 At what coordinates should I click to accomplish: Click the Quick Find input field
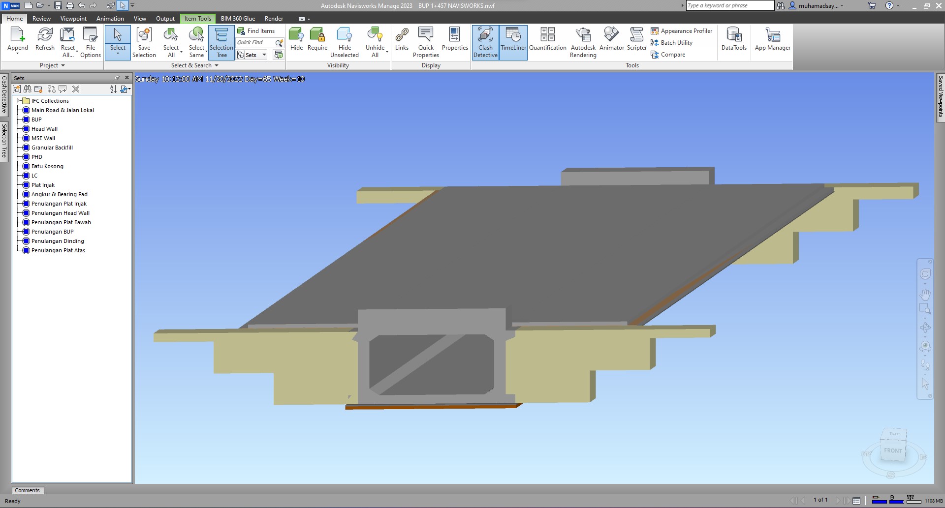pos(255,43)
